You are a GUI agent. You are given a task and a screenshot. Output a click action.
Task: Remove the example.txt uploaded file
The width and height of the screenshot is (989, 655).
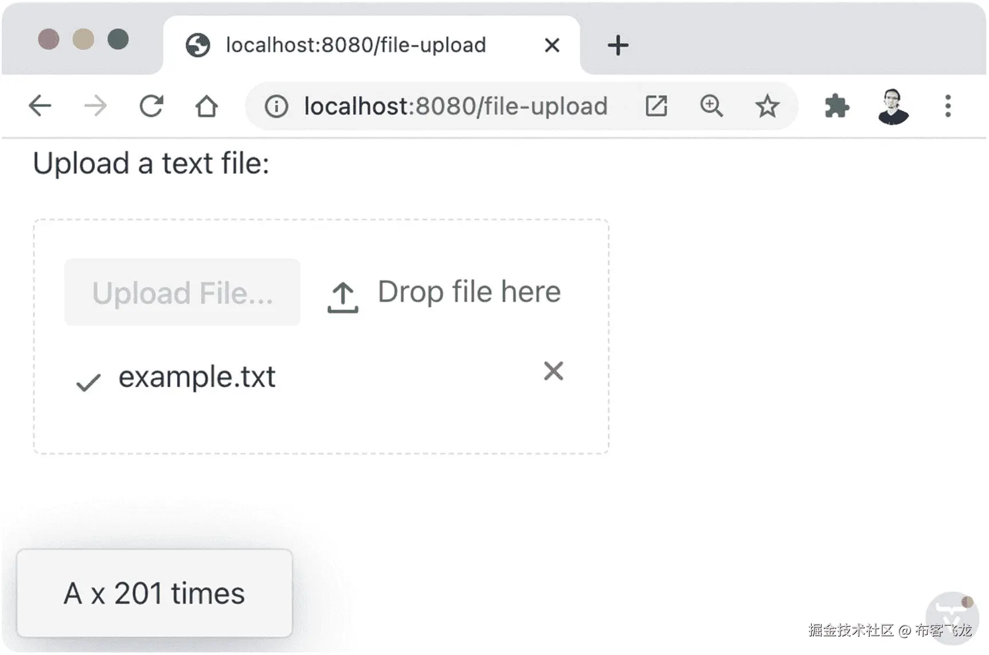click(x=553, y=371)
